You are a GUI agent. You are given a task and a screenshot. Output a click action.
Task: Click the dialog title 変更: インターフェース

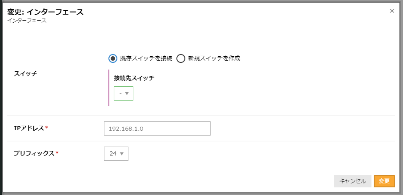click(x=45, y=12)
